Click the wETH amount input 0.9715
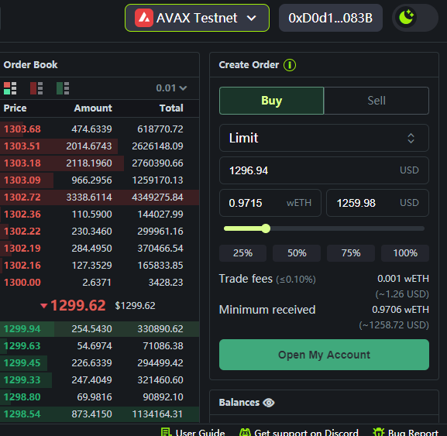The width and height of the screenshot is (447, 436). [x=270, y=203]
